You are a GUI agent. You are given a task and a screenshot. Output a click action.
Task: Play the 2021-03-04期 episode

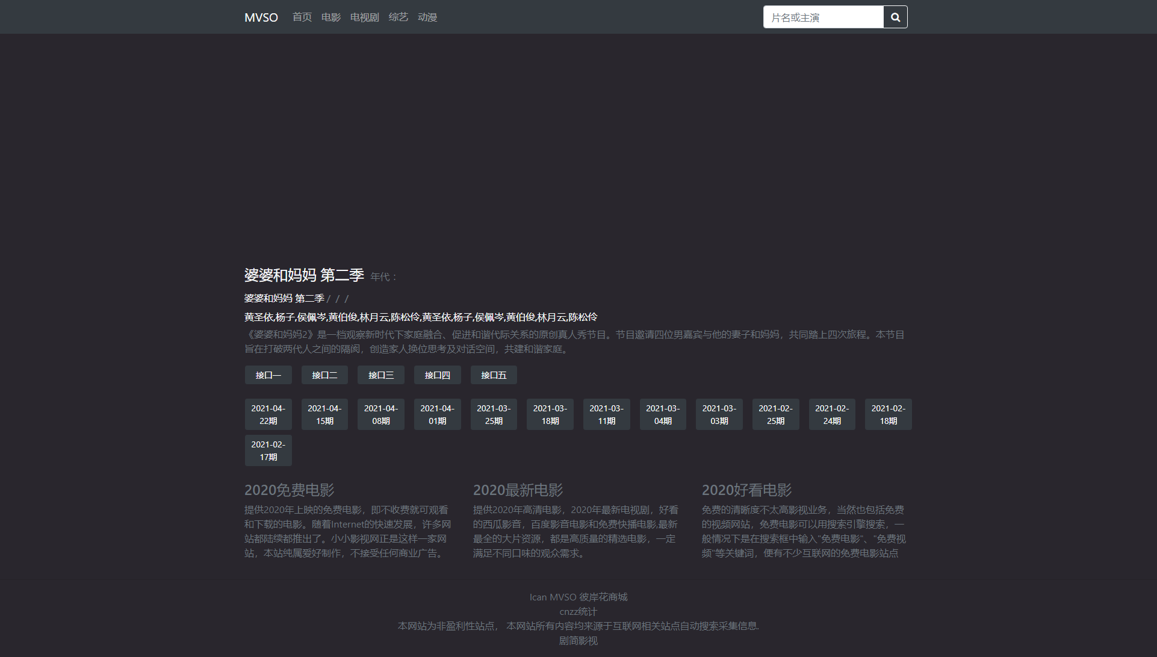[663, 414]
